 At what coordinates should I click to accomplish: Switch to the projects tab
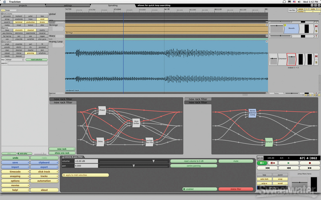[23, 6]
